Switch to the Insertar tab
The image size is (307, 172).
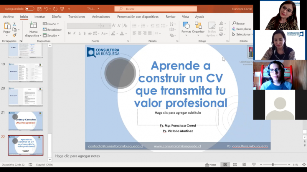click(40, 16)
